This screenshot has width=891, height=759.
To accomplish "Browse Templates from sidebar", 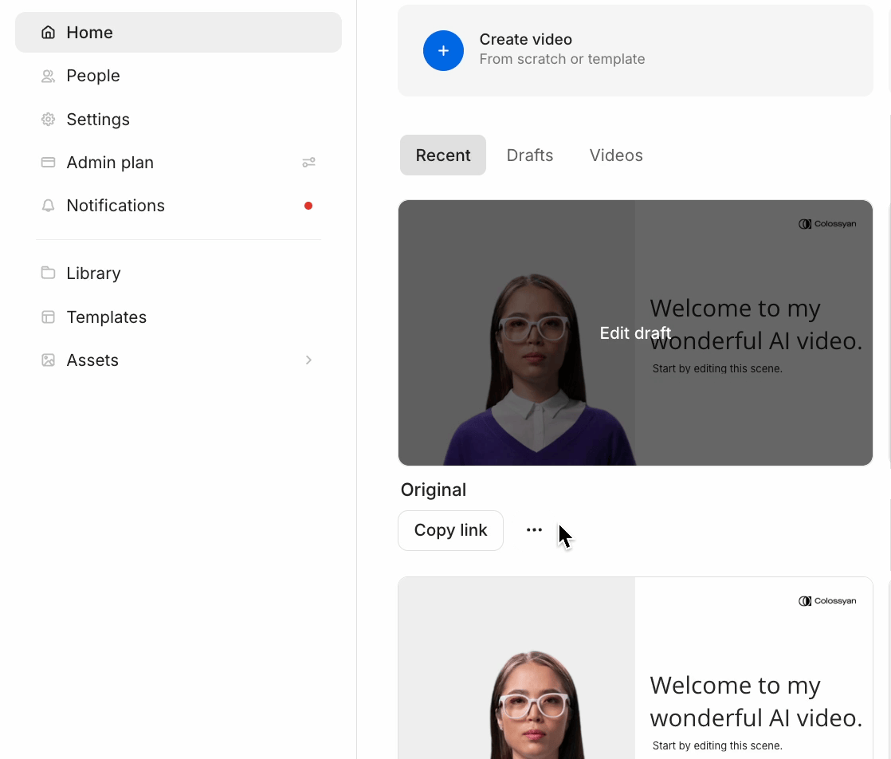I will [179, 317].
